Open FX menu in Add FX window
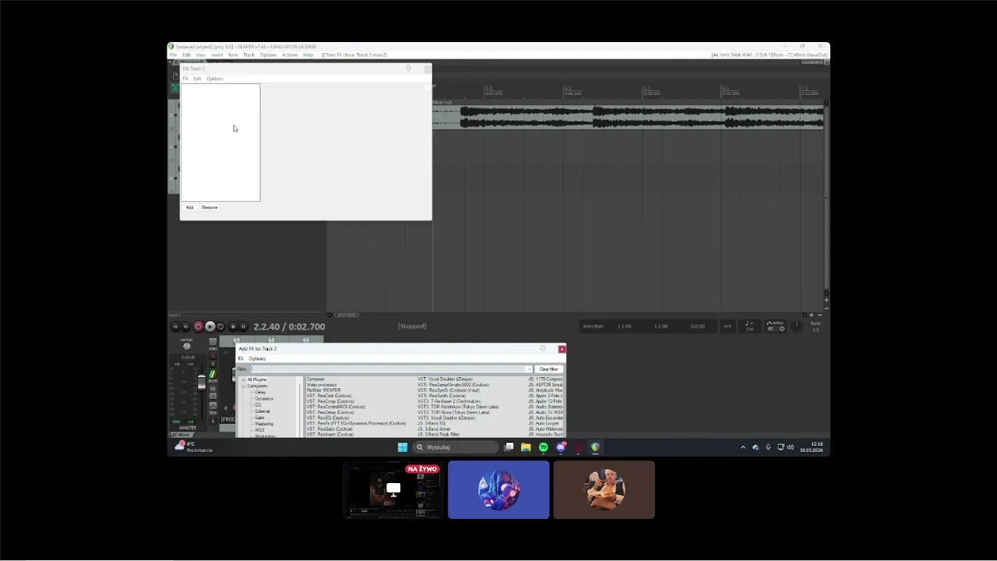Viewport: 997px width, 561px height. tap(241, 358)
